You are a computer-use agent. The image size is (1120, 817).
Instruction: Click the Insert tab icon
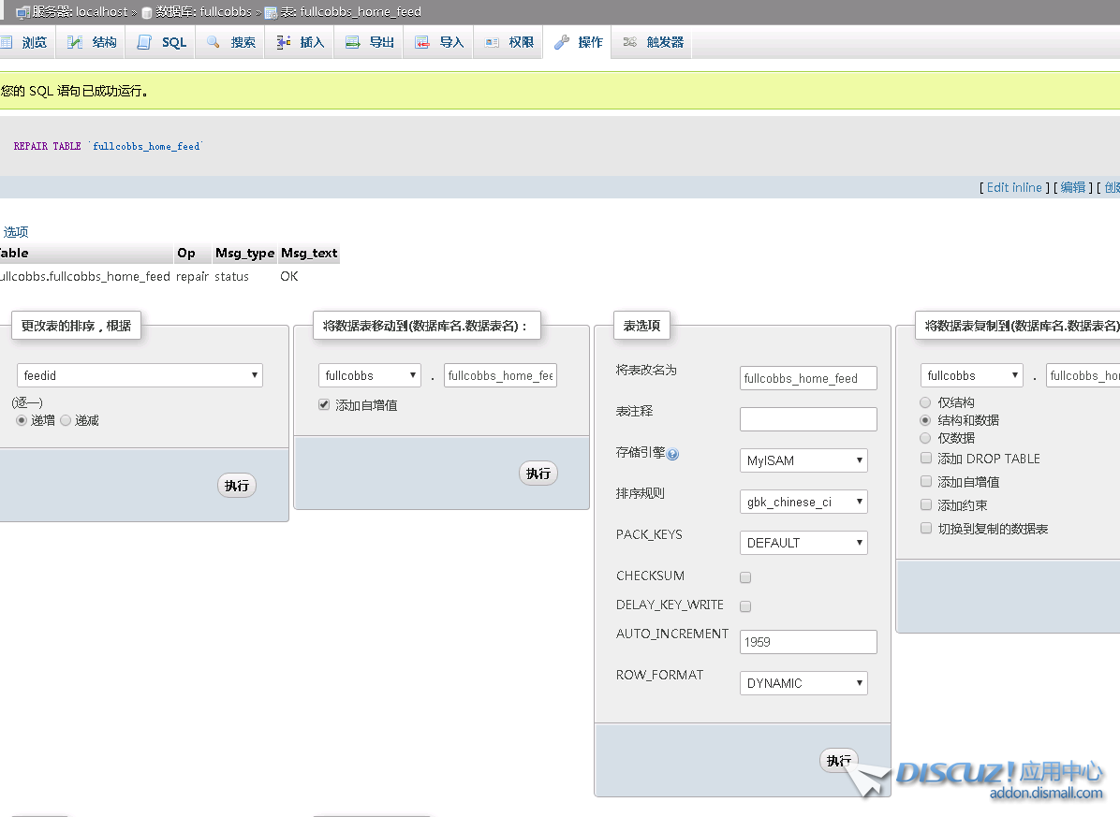pos(282,42)
